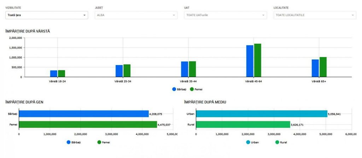Viewport: 362px width, 158px height.
Task: Click the blue Bărbați bar for Vârstă 18-24
Action: (x=54, y=74)
